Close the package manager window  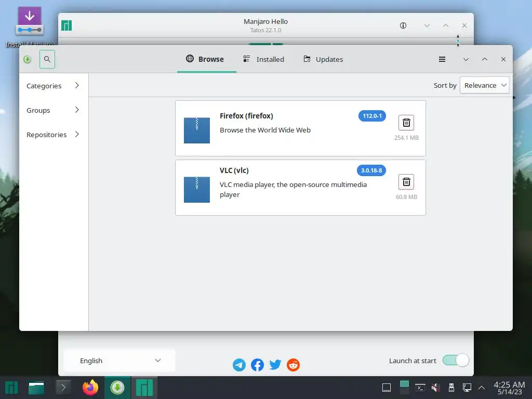point(503,59)
